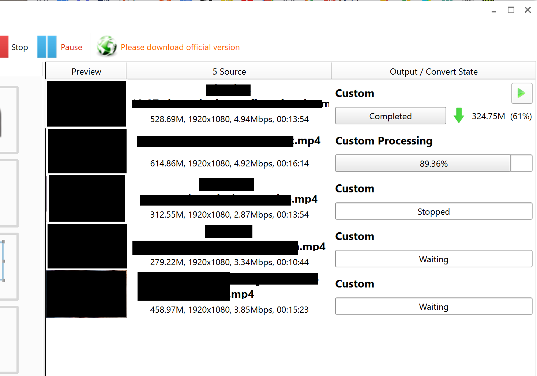Click the Stopped status button
This screenshot has height=376, width=537.
(433, 211)
